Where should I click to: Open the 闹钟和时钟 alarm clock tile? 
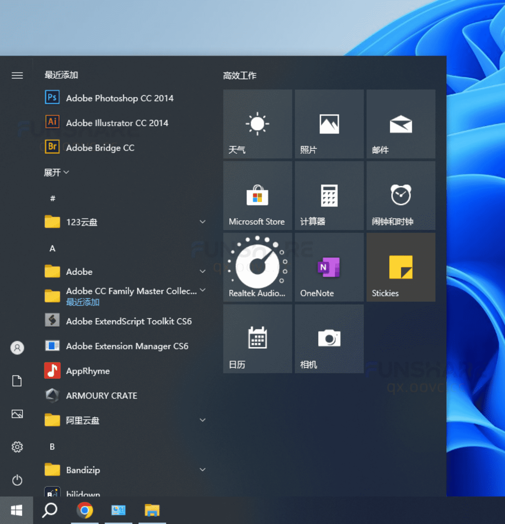(x=401, y=196)
